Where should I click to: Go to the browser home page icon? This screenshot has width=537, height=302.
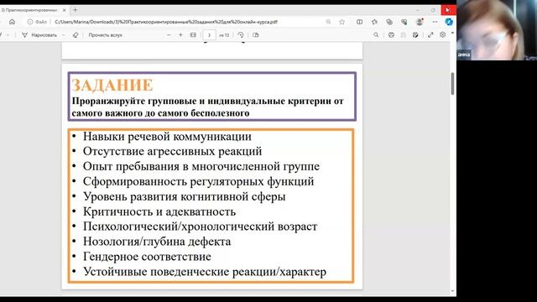12,22
